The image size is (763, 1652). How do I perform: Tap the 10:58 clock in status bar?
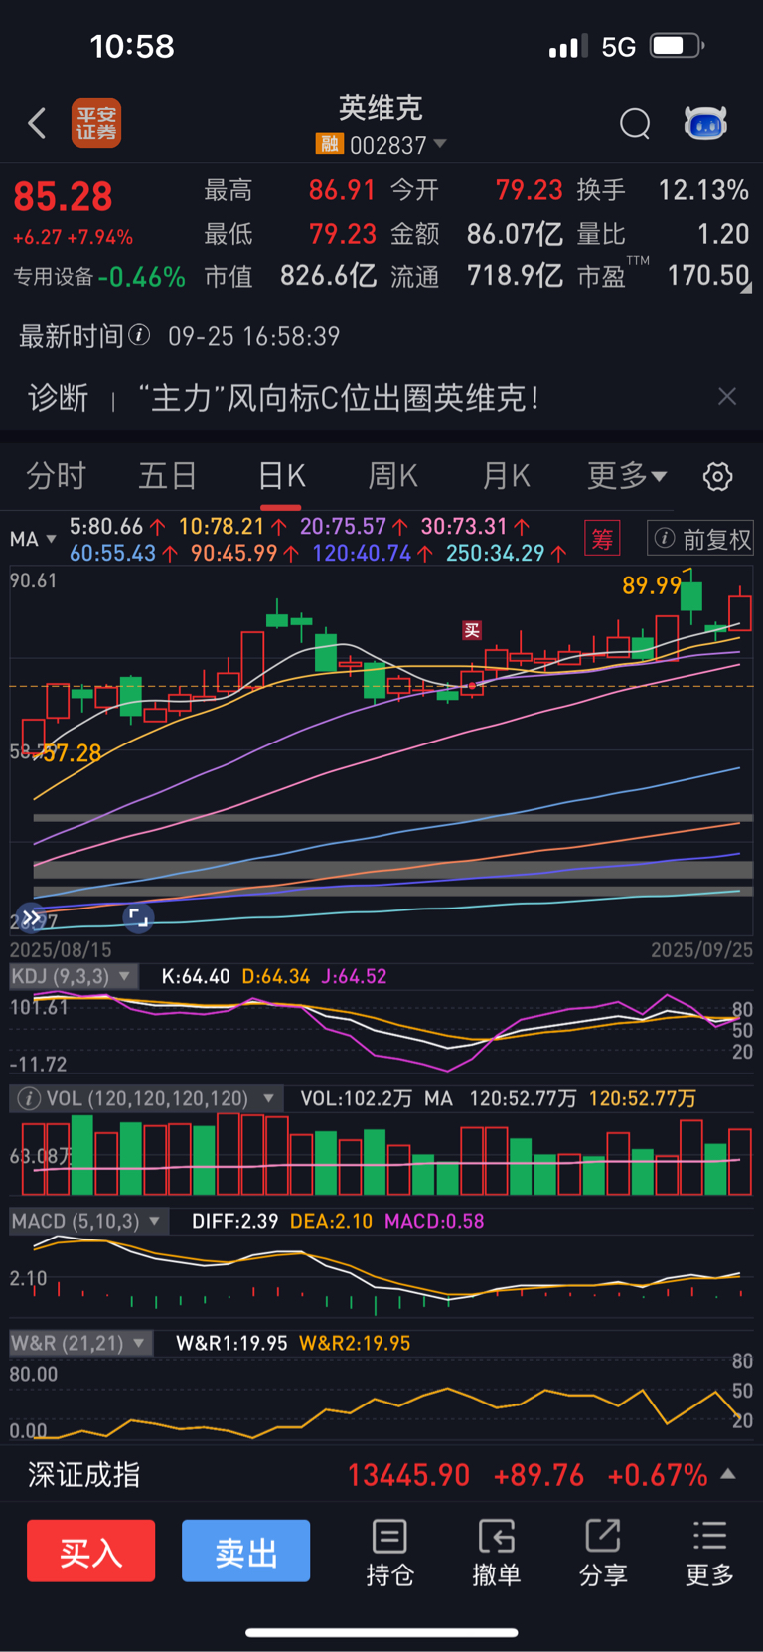(x=132, y=46)
